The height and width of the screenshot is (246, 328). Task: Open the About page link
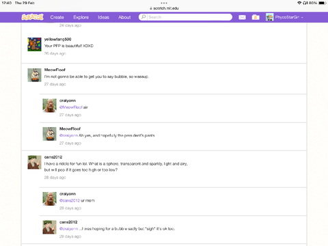coord(124,17)
